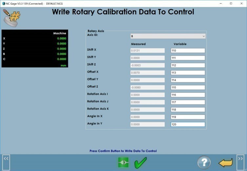Image resolution: width=247 pixels, height=171 pixels.
Task: Click the Press Confirm Button instruction text
Action: [123, 151]
